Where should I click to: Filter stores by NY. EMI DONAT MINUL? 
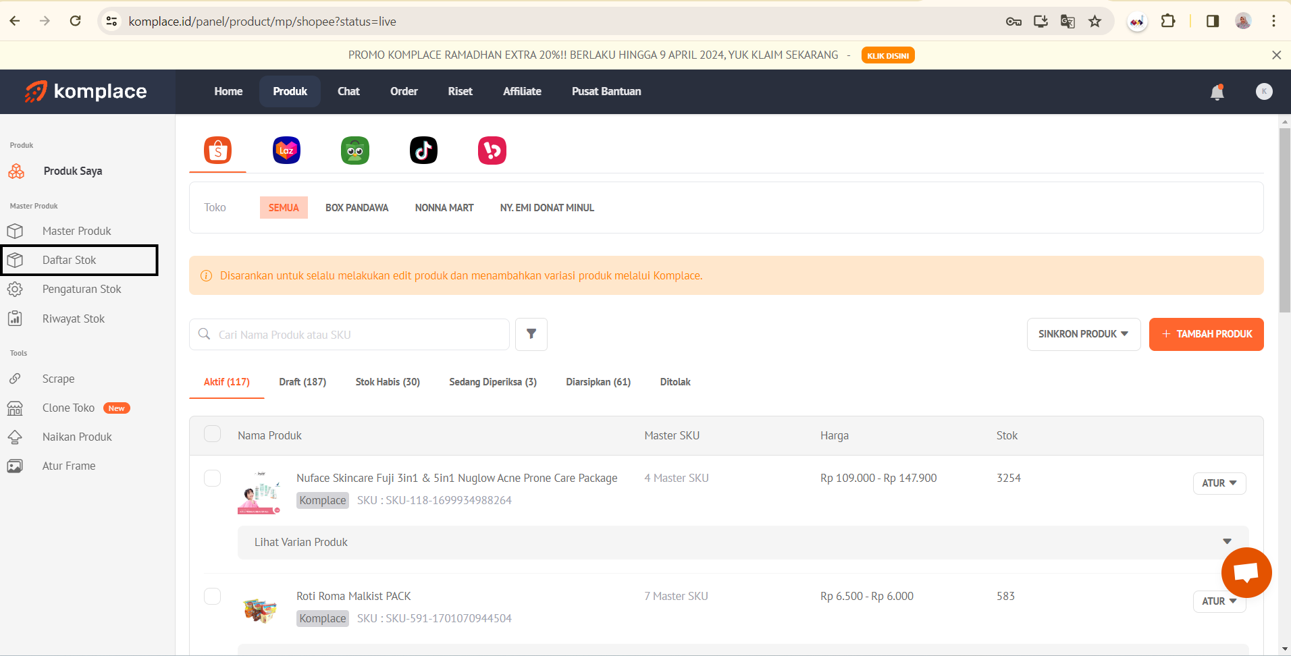547,208
